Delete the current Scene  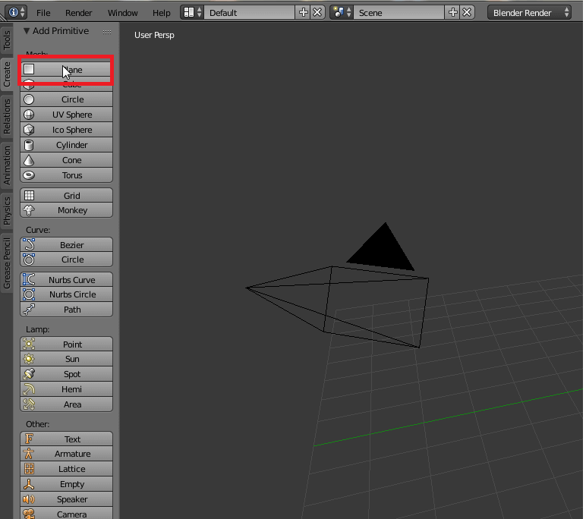point(467,12)
